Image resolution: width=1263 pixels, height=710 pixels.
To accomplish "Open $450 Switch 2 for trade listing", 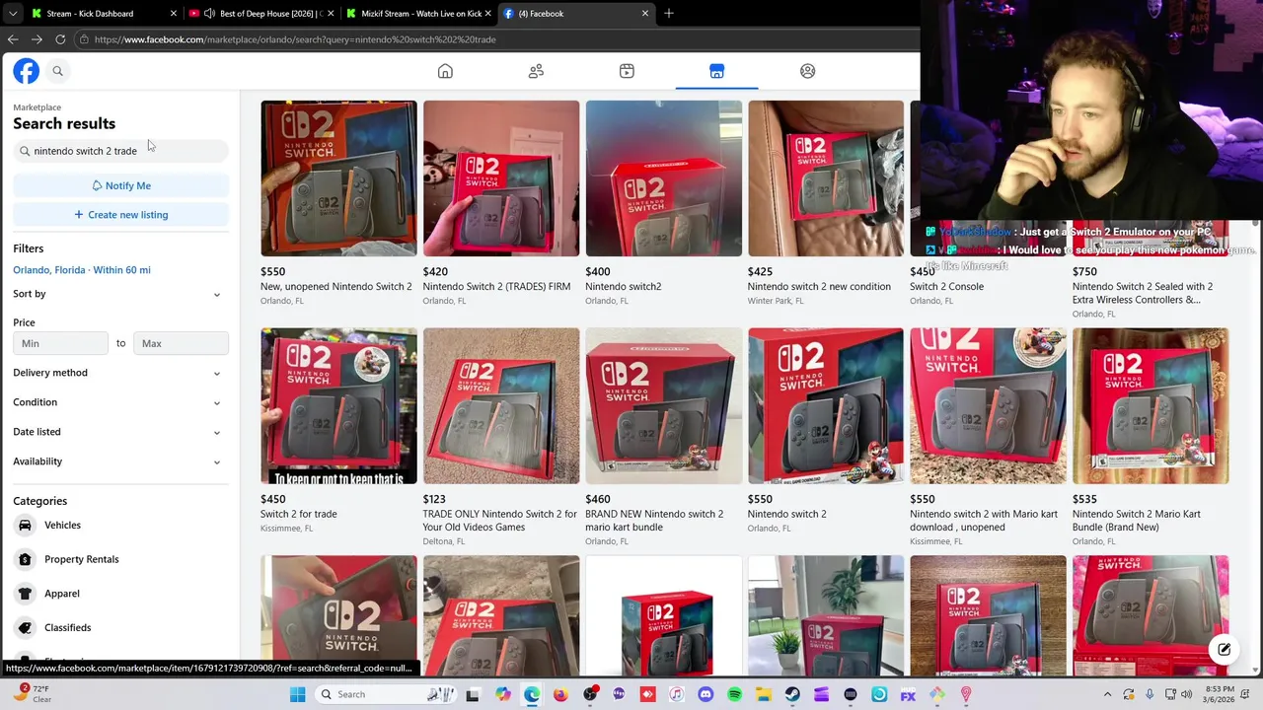I will pos(338,430).
